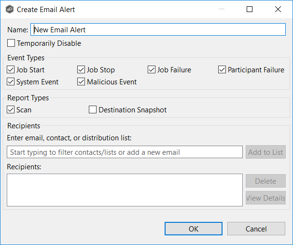Uncheck the Job Stop event type
The width and height of the screenshot is (293, 245).
tap(82, 70)
